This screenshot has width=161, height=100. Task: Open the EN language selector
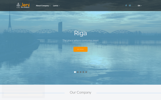click(x=140, y=6)
